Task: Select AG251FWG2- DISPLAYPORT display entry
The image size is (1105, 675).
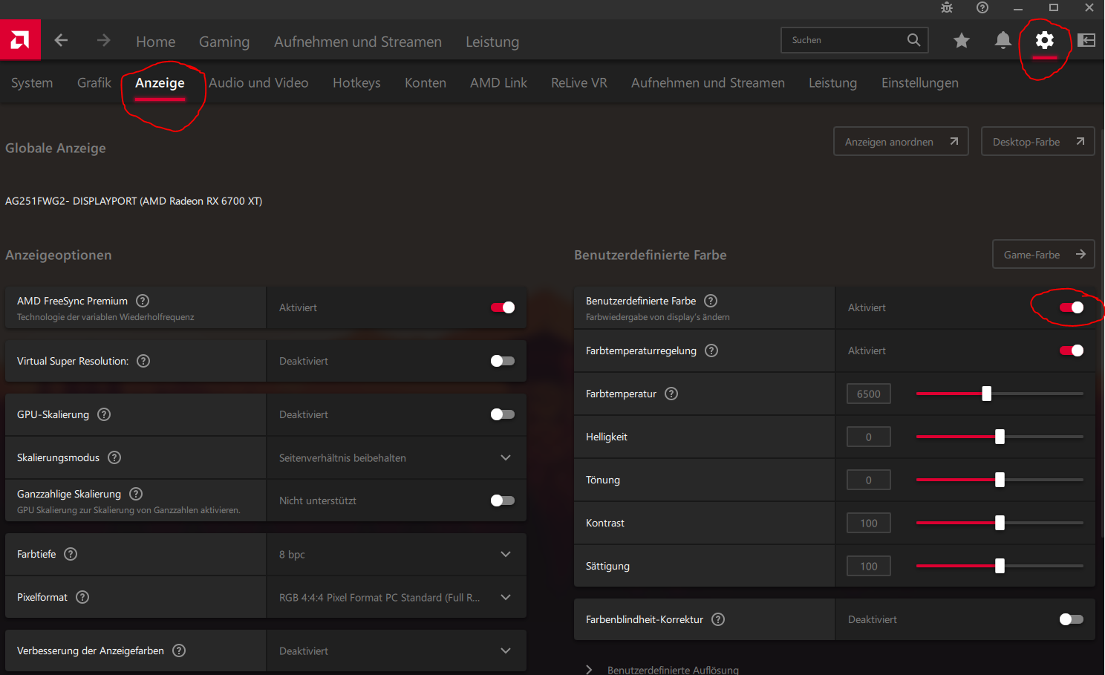Action: (134, 201)
